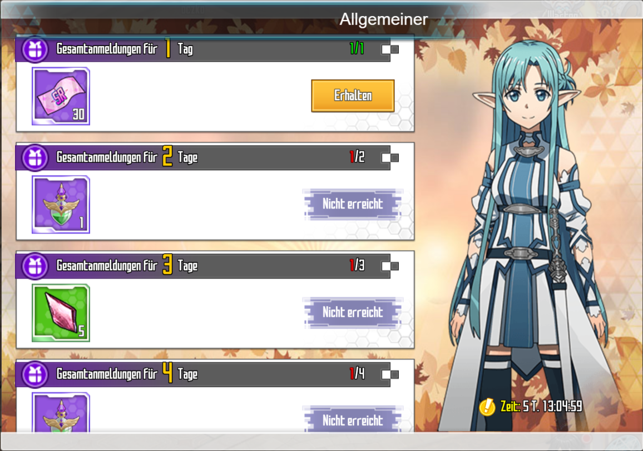Open the Allgemeiner tab heading
This screenshot has width=643, height=451.
383,19
